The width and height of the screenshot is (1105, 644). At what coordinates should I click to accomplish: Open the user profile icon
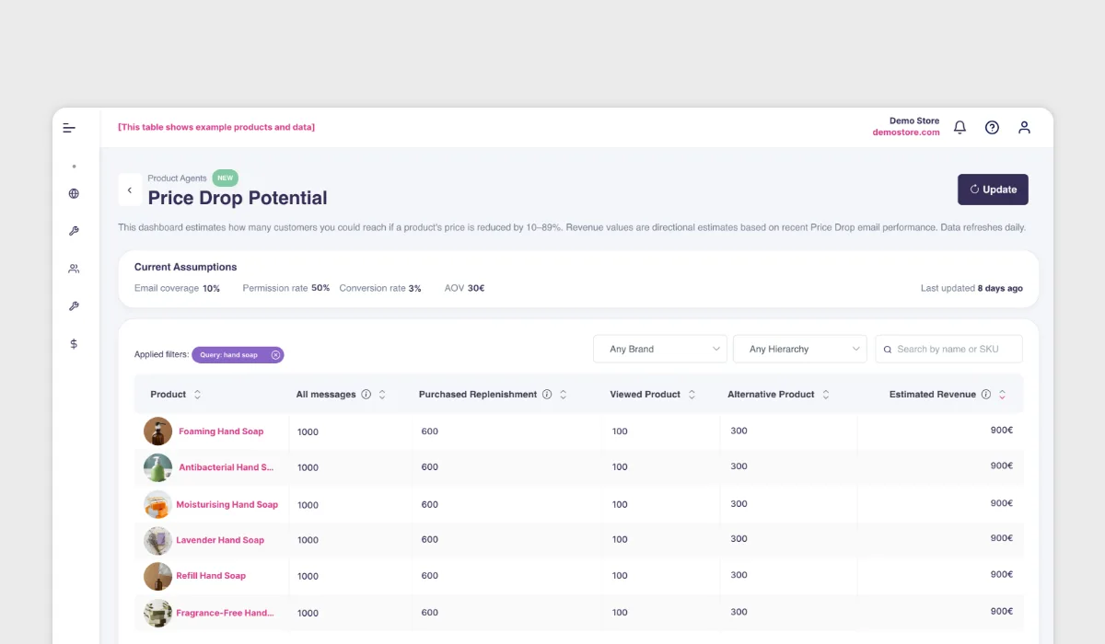(x=1024, y=128)
